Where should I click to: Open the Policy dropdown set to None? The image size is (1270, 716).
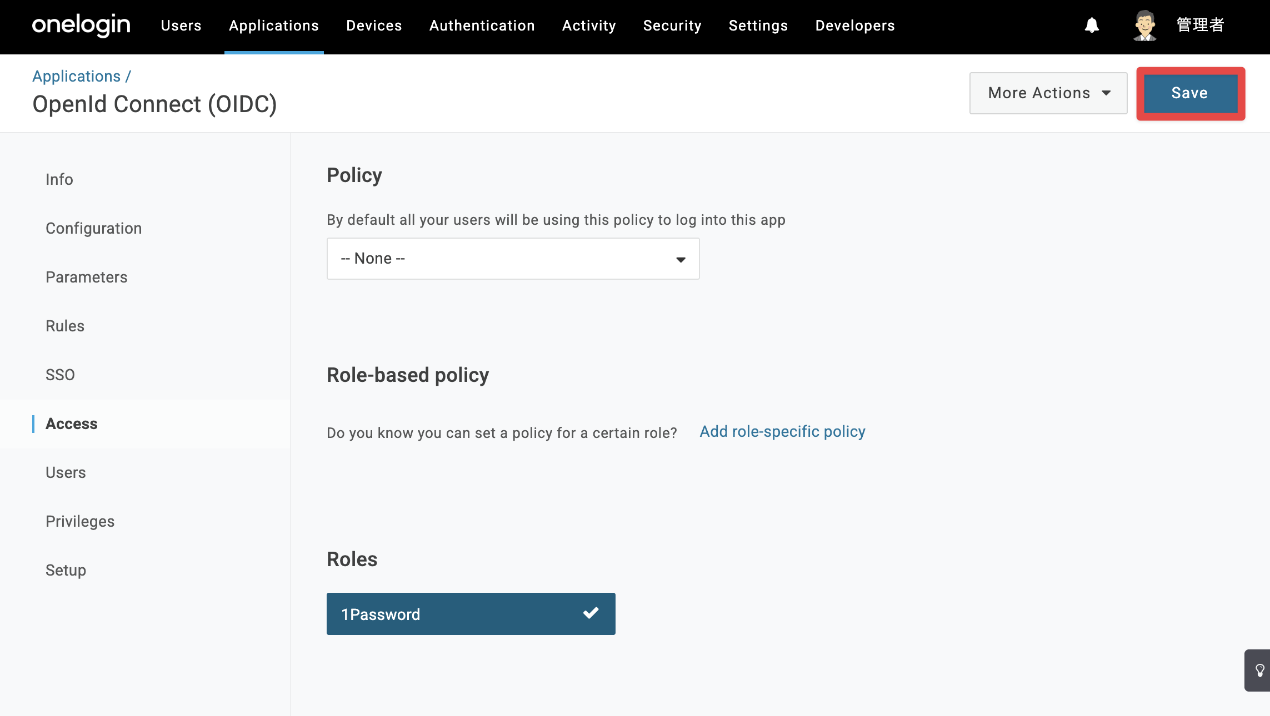point(513,259)
